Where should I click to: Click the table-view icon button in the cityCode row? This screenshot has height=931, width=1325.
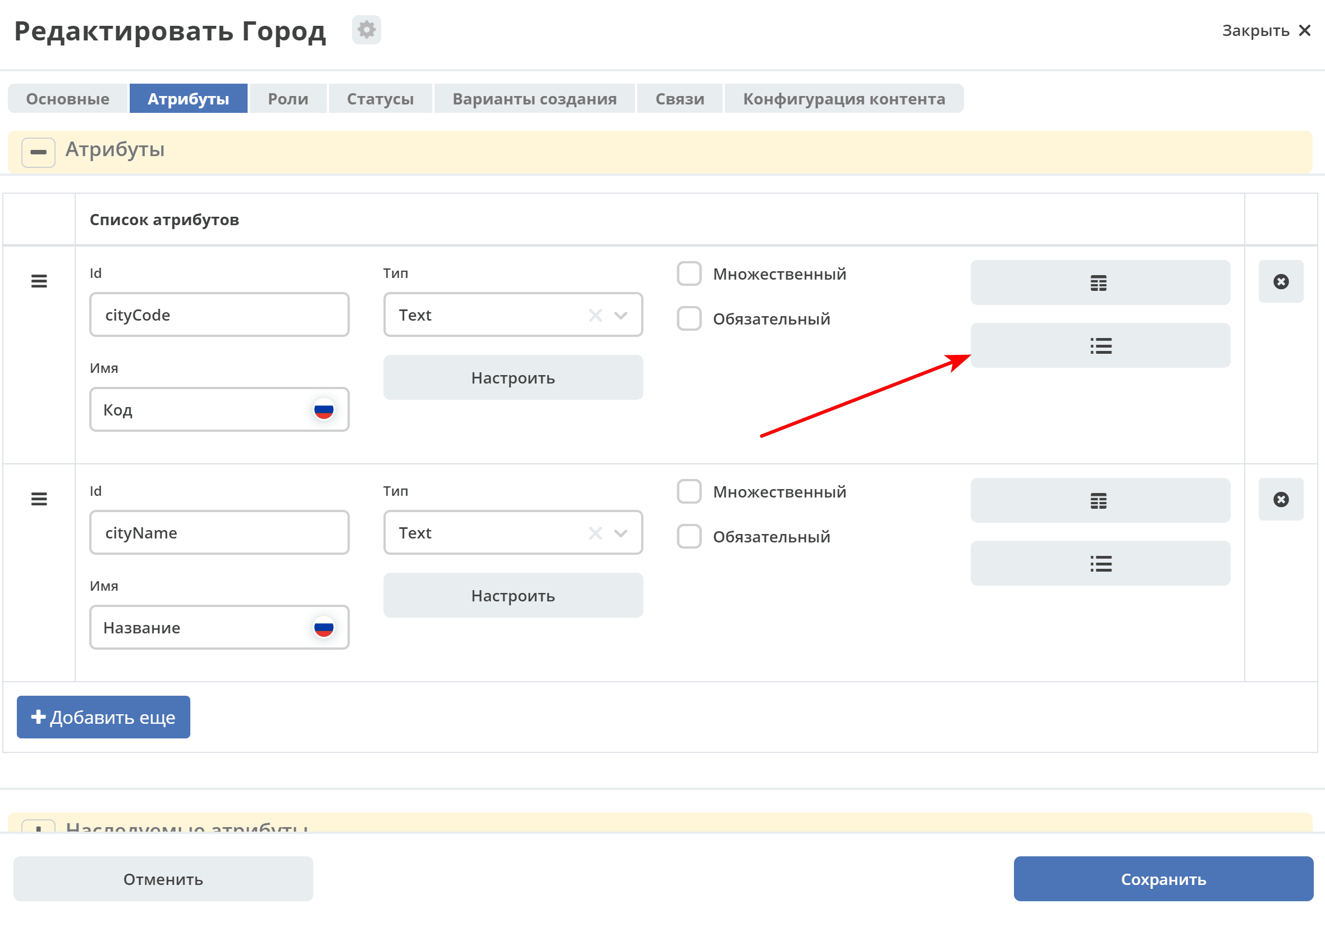(1100, 282)
